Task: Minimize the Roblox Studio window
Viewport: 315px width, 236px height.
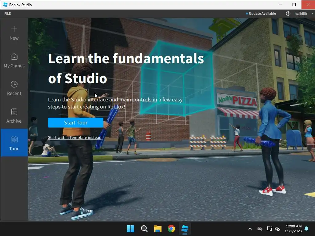Action: (280, 5)
